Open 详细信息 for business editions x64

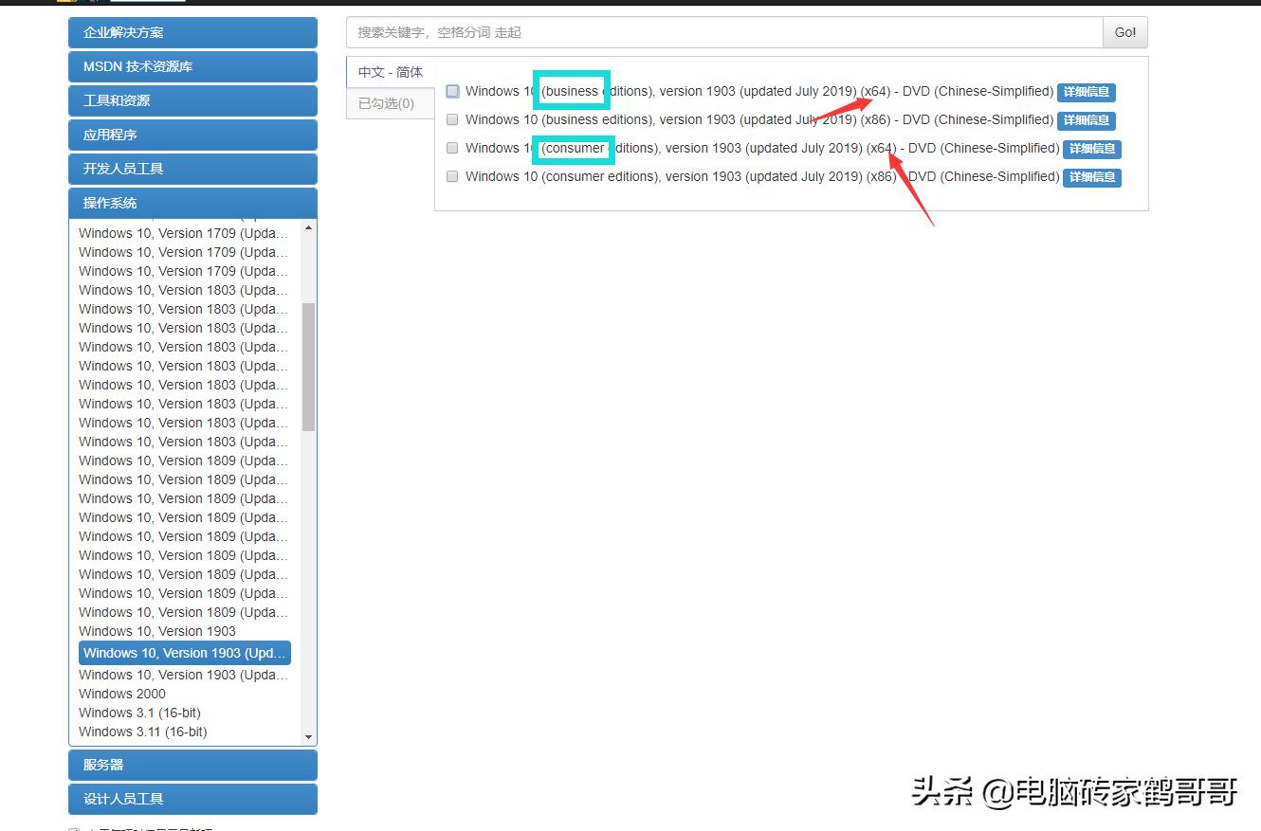(1087, 92)
